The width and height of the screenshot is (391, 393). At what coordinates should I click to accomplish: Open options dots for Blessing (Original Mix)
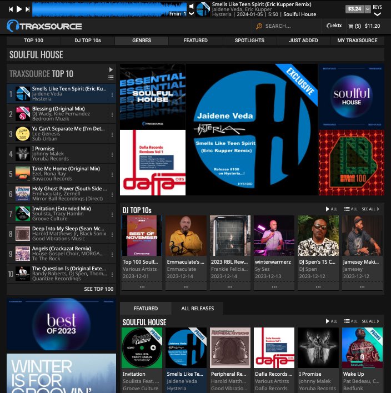tap(112, 115)
